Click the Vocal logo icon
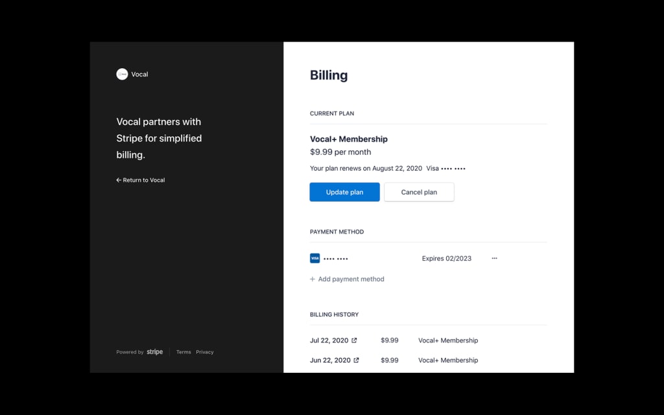This screenshot has height=415, width=664. pyautogui.click(x=122, y=74)
